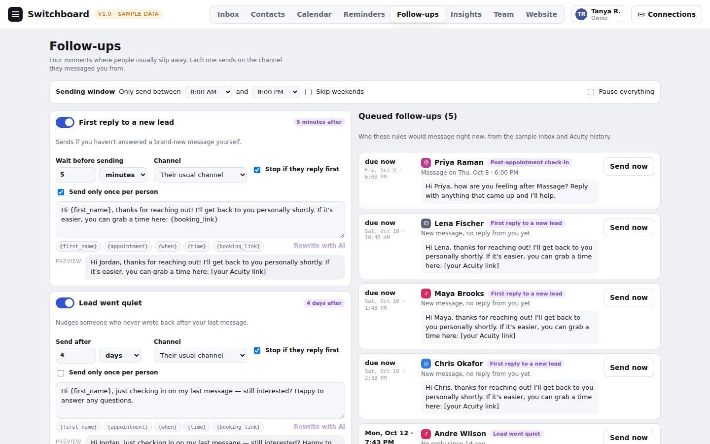Click Send now for Chris Okafor
Screen dimensions: 710x444
pos(629,368)
